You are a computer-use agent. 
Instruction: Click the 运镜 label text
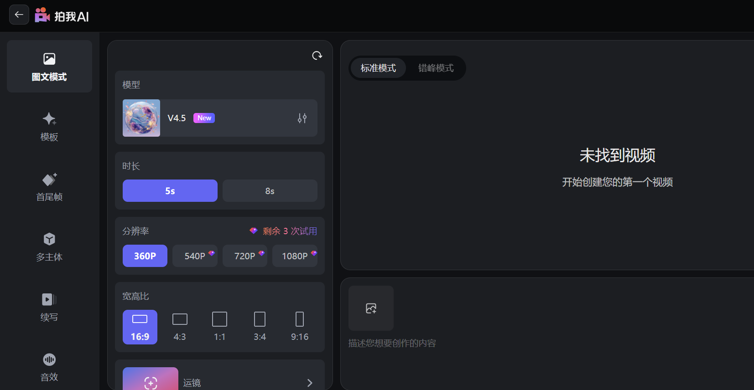pyautogui.click(x=192, y=383)
